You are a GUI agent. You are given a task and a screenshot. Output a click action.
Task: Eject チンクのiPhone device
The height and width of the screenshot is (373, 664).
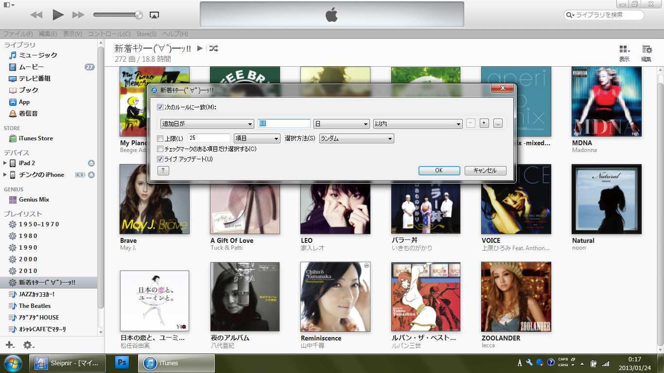(x=91, y=175)
